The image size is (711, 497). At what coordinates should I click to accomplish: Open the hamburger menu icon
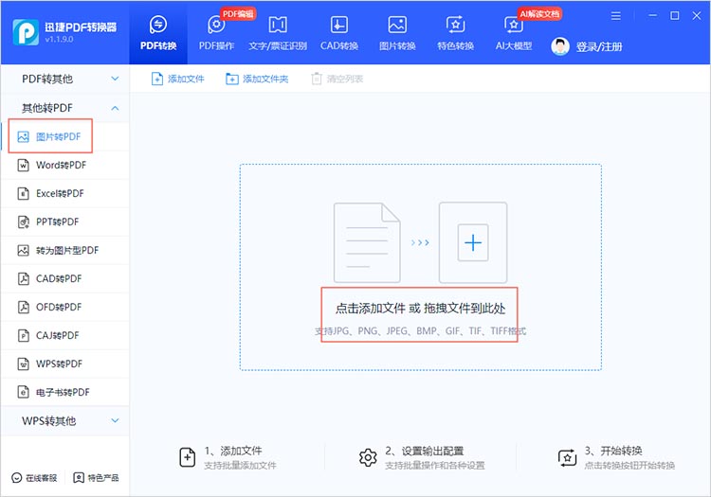coord(616,16)
